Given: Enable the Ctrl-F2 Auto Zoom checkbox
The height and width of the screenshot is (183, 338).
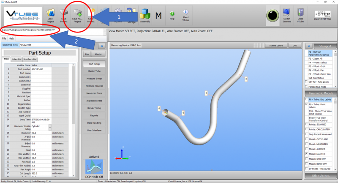Looking at the screenshot, I should point(306,82).
